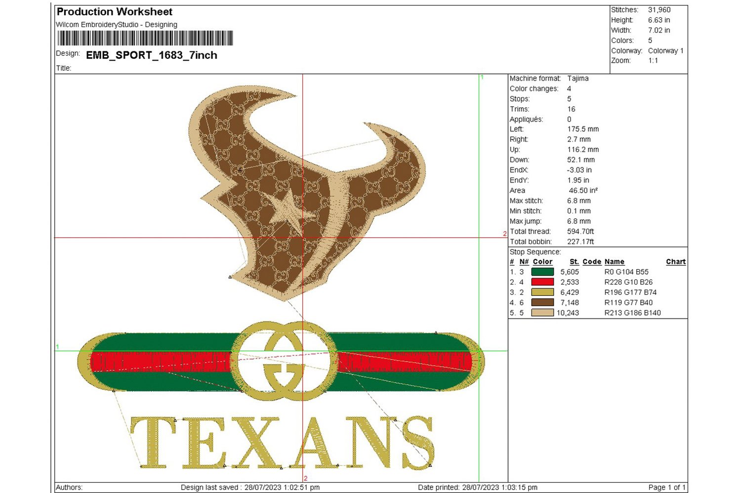The width and height of the screenshot is (741, 493).
Task: Click the "Colorway 1" value
Action: coord(666,51)
